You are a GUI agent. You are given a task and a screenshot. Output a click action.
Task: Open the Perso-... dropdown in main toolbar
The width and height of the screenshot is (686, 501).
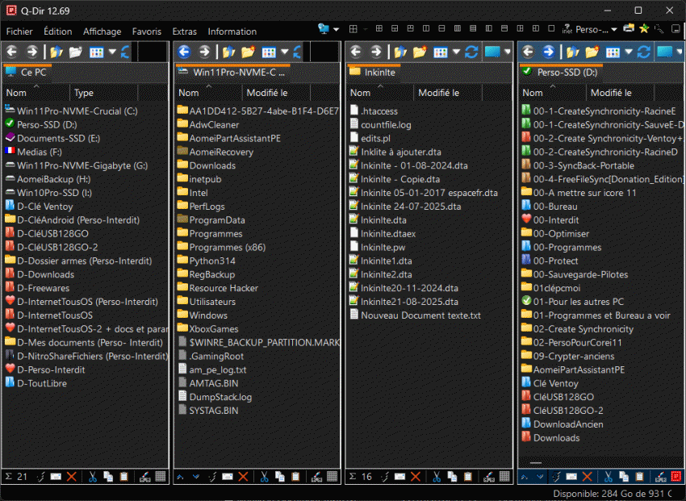(x=614, y=29)
